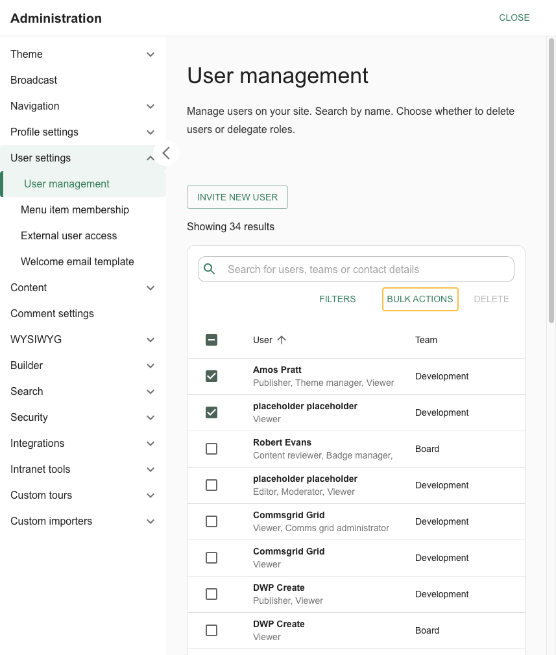The width and height of the screenshot is (556, 655).
Task: Expand the Navigation section chevron
Action: [x=151, y=106]
